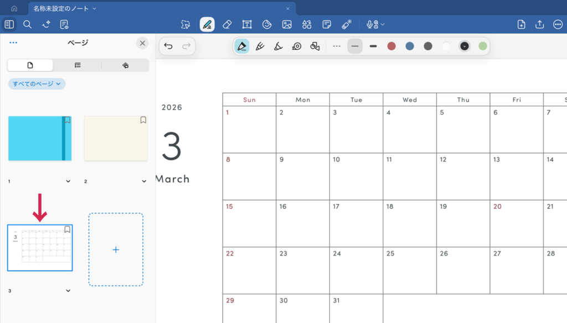Open the microphone recording dropdown
This screenshot has width=567, height=323.
point(375,24)
